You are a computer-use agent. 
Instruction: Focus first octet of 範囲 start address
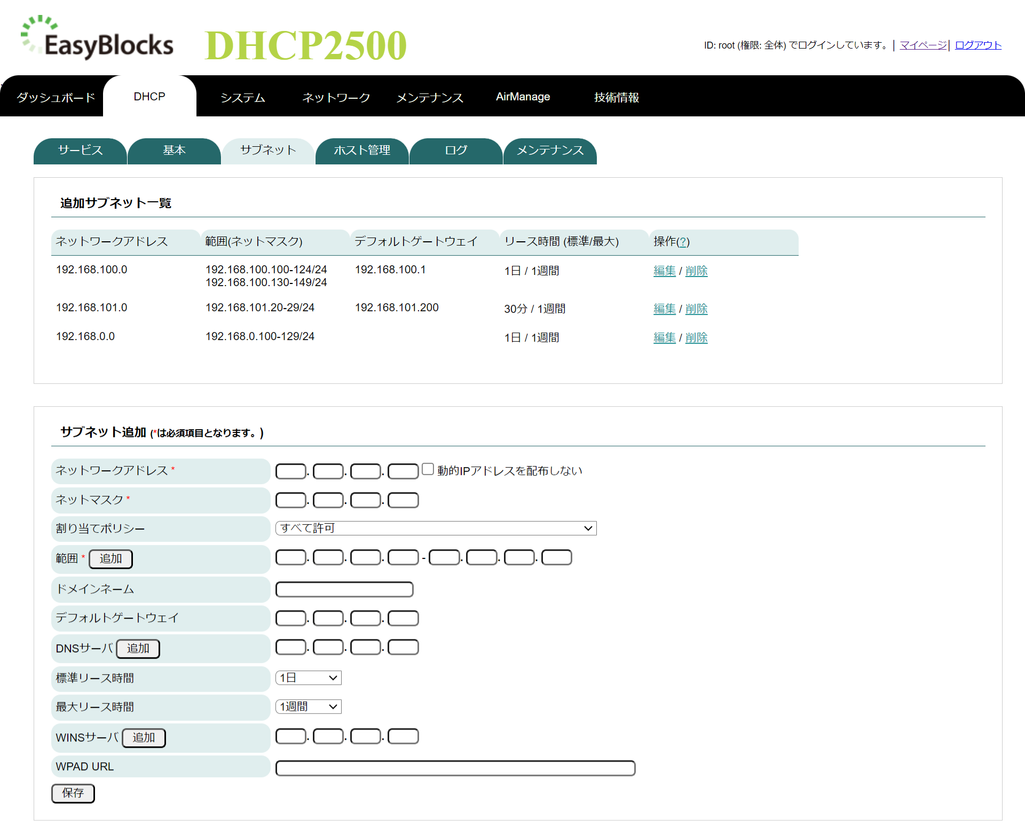pyautogui.click(x=291, y=557)
